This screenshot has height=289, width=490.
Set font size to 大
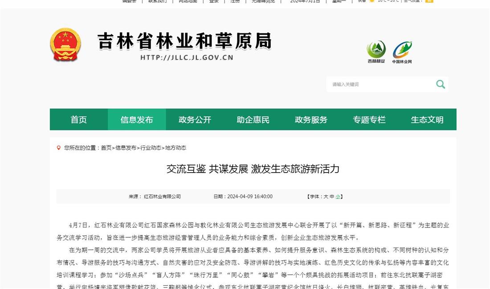click(326, 196)
